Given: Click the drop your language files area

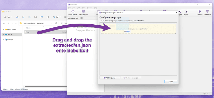Looking at the screenshot, I should (138, 29).
